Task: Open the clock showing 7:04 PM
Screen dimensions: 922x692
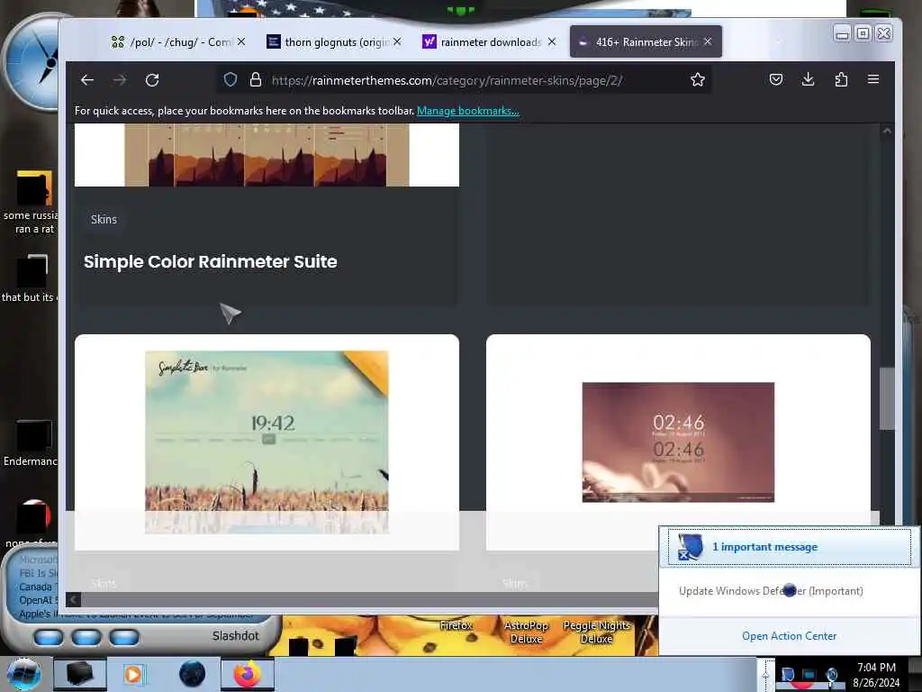Action: coord(876,675)
